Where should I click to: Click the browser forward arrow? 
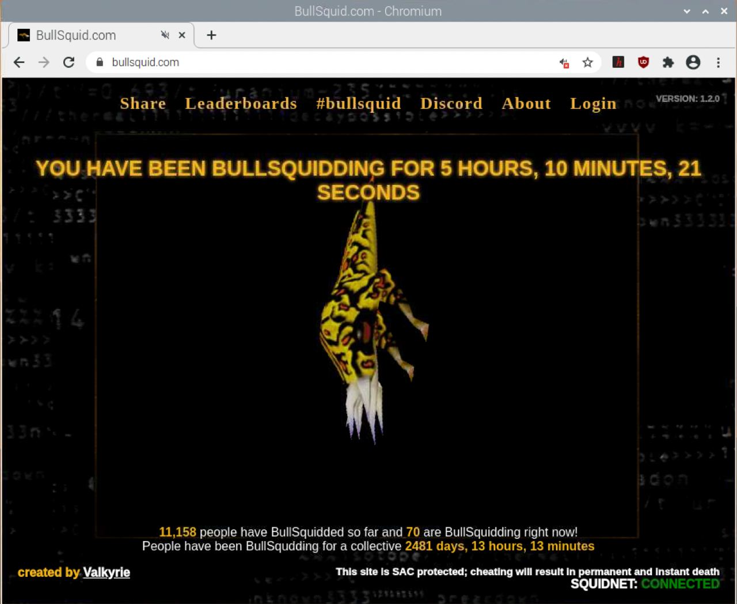[x=44, y=62]
